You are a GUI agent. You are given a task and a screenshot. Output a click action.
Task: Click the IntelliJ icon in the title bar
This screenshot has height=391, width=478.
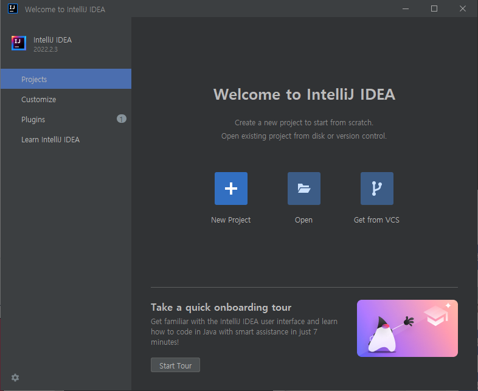click(x=13, y=9)
